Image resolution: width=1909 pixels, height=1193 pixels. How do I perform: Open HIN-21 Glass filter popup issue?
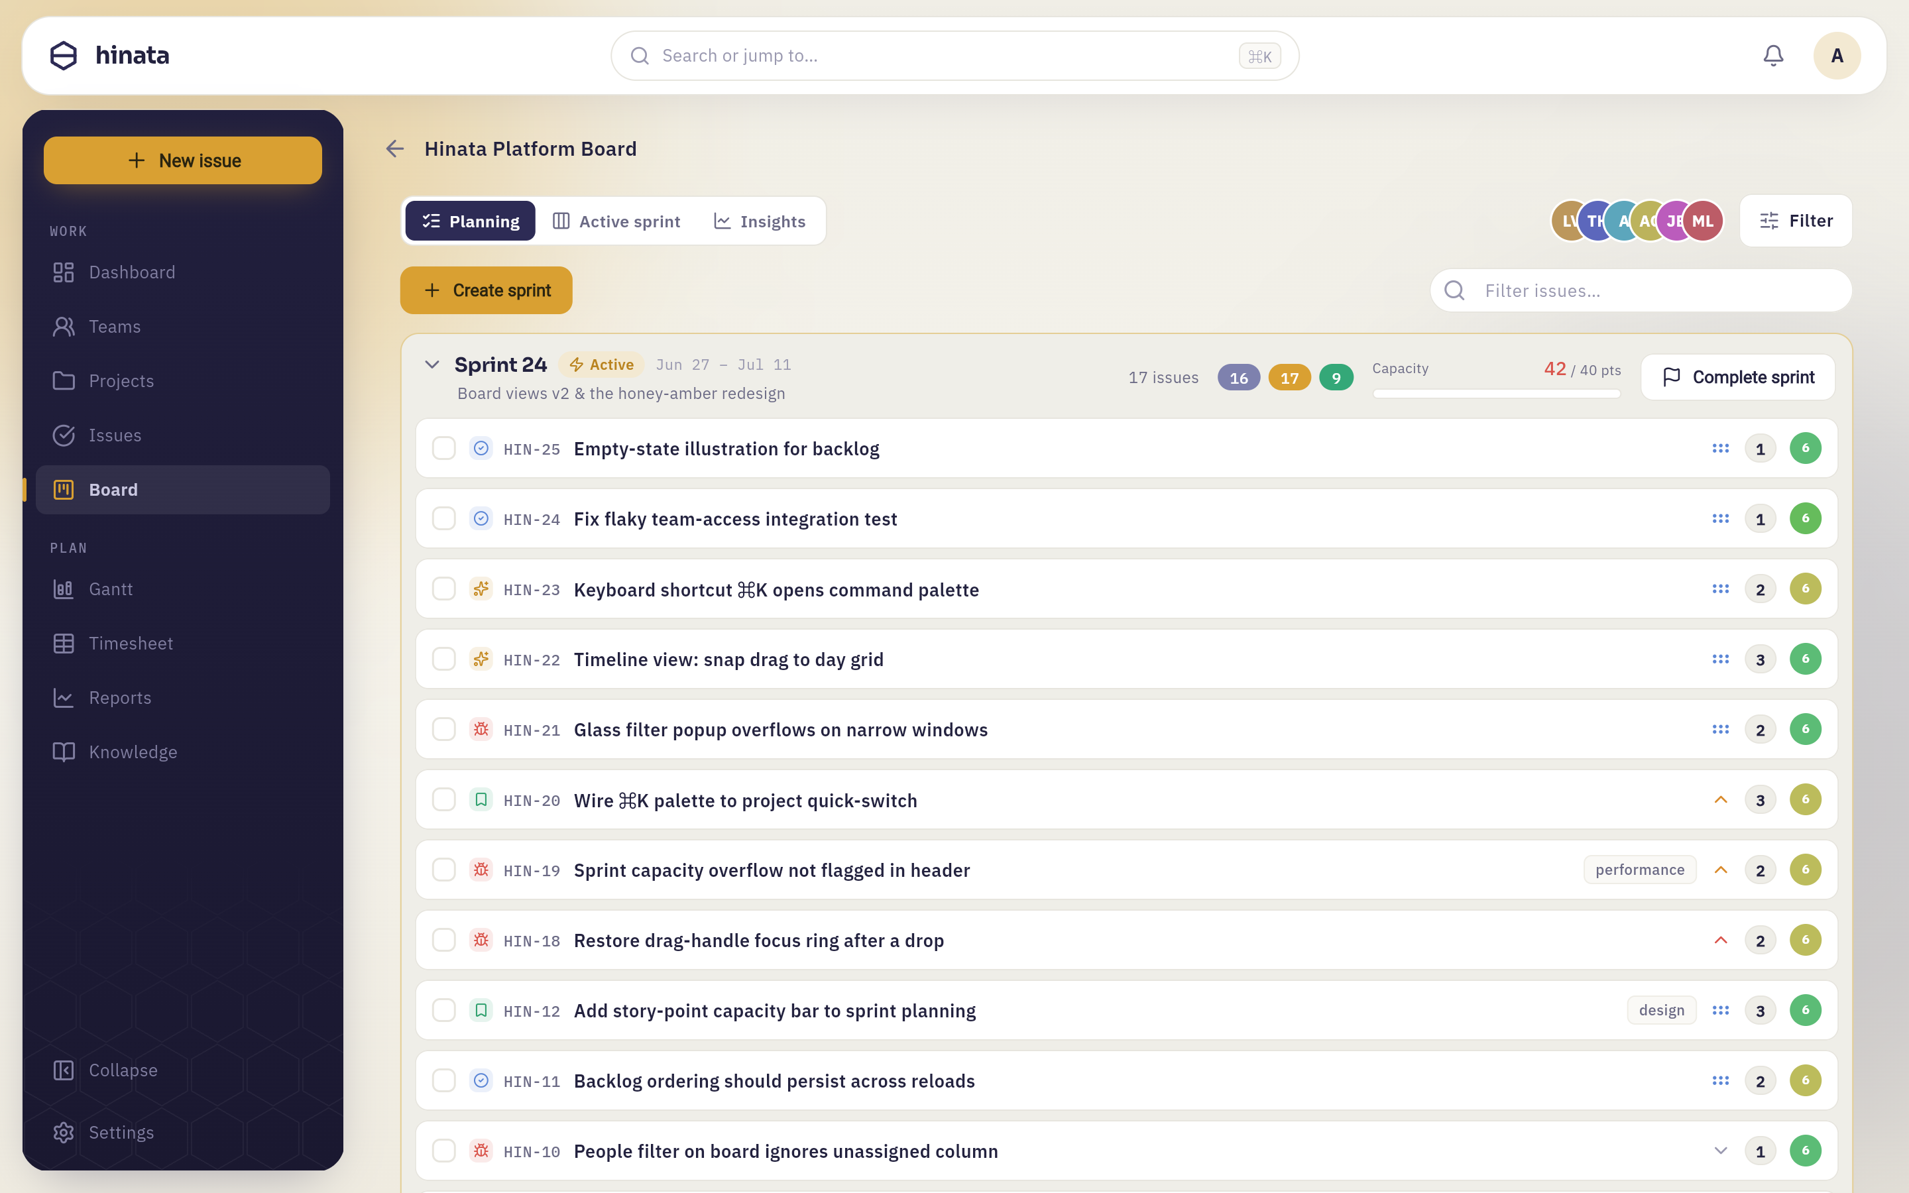(1126, 729)
